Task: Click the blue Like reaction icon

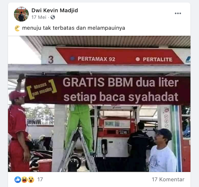Action: [x=18, y=180]
